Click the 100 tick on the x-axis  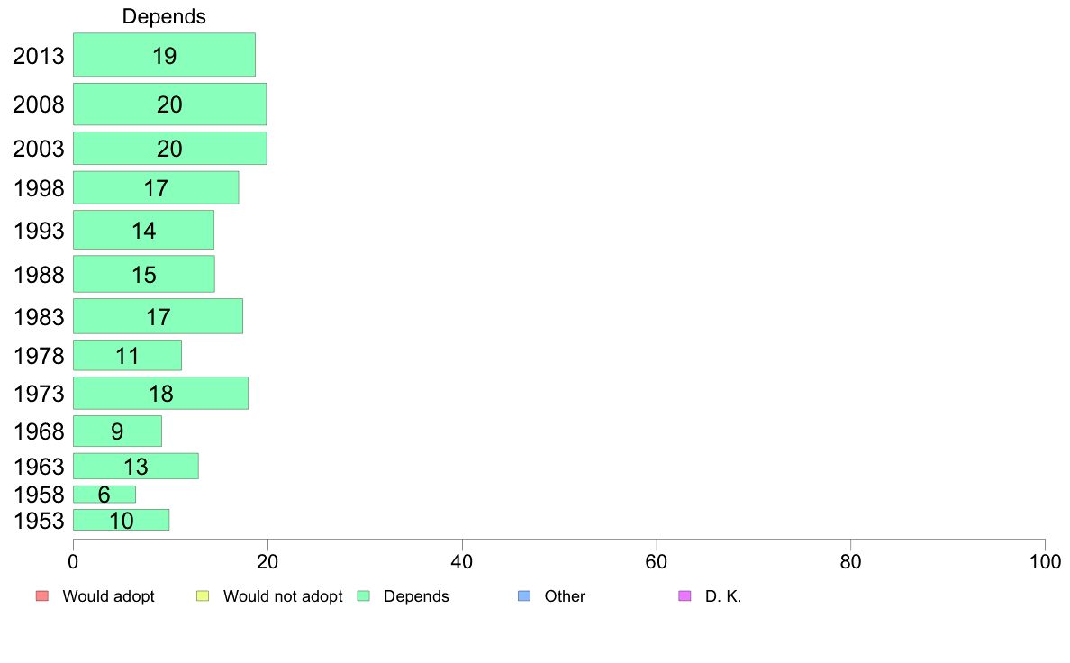(x=1045, y=562)
